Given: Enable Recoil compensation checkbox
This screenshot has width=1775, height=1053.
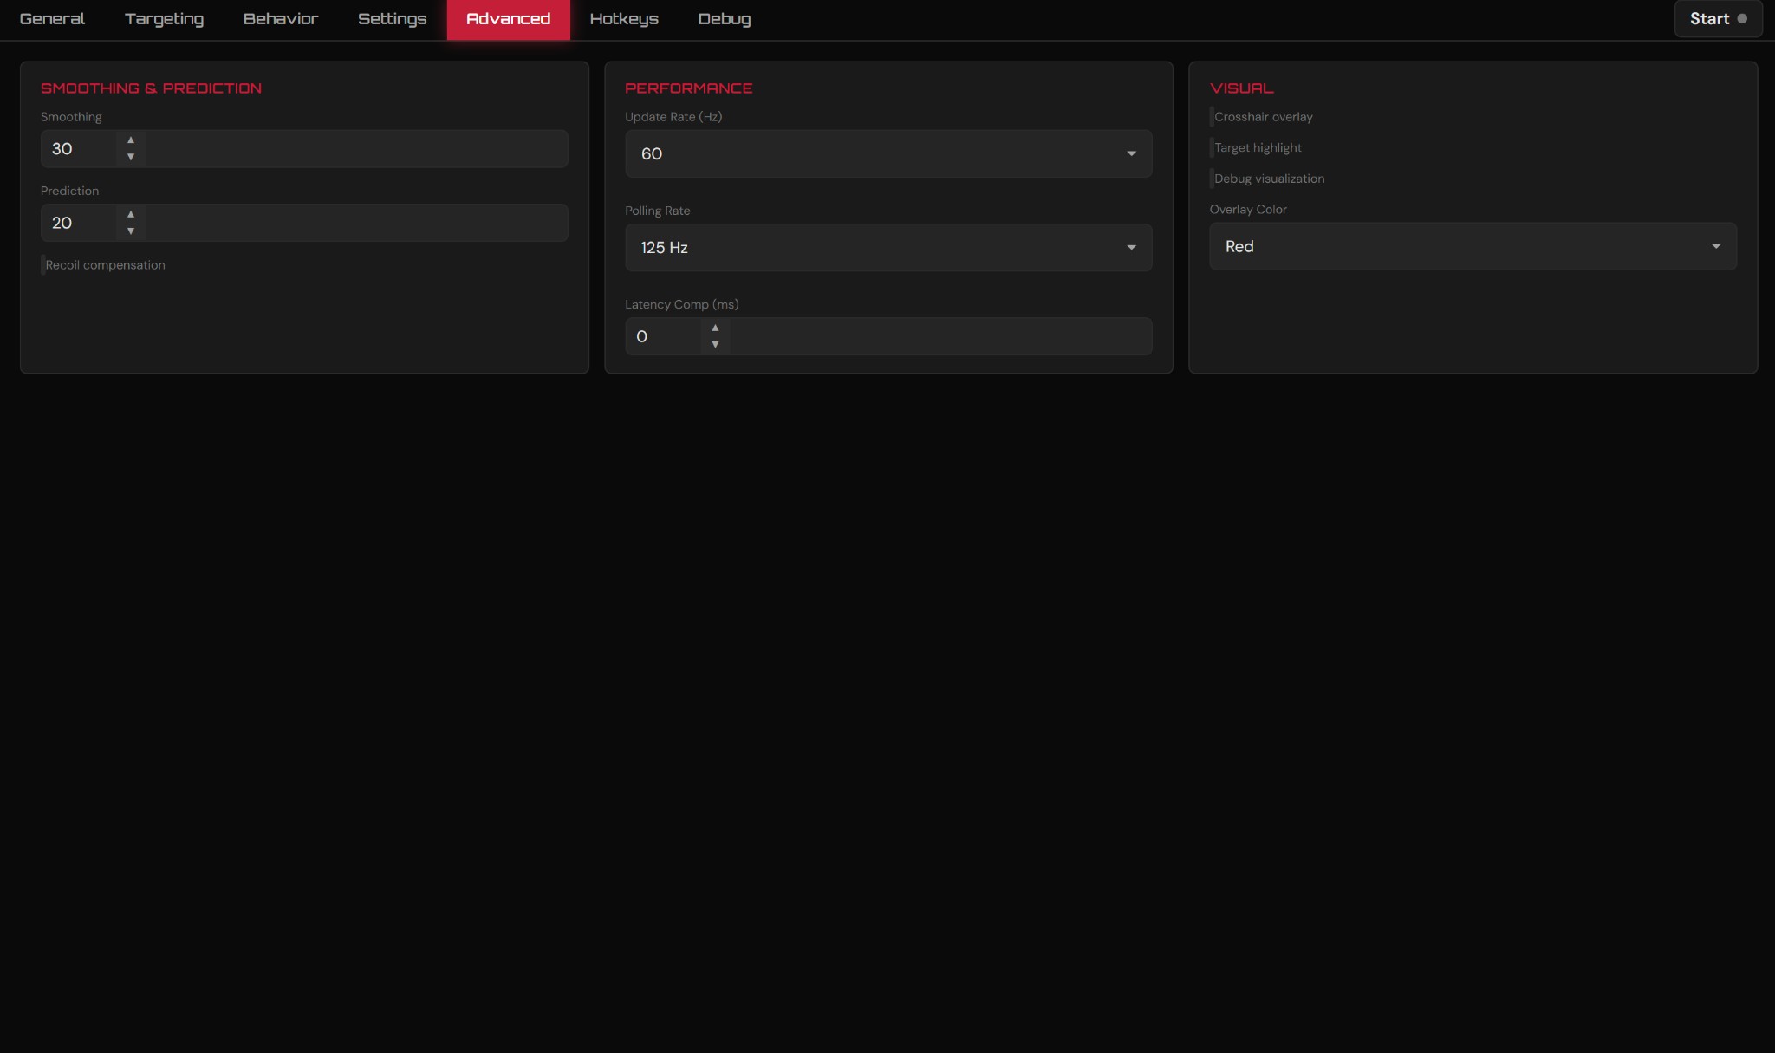Looking at the screenshot, I should tap(43, 265).
